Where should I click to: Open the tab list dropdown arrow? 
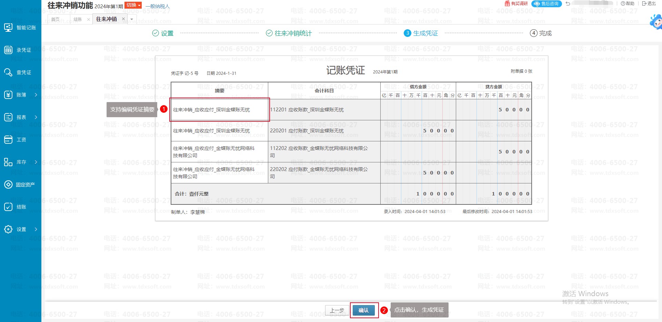point(132,19)
